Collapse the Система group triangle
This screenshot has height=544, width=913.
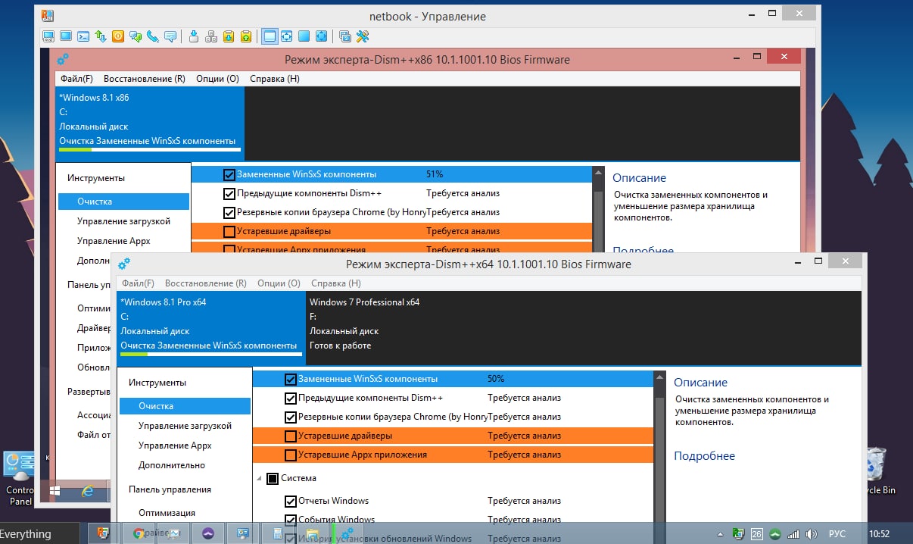click(x=260, y=479)
